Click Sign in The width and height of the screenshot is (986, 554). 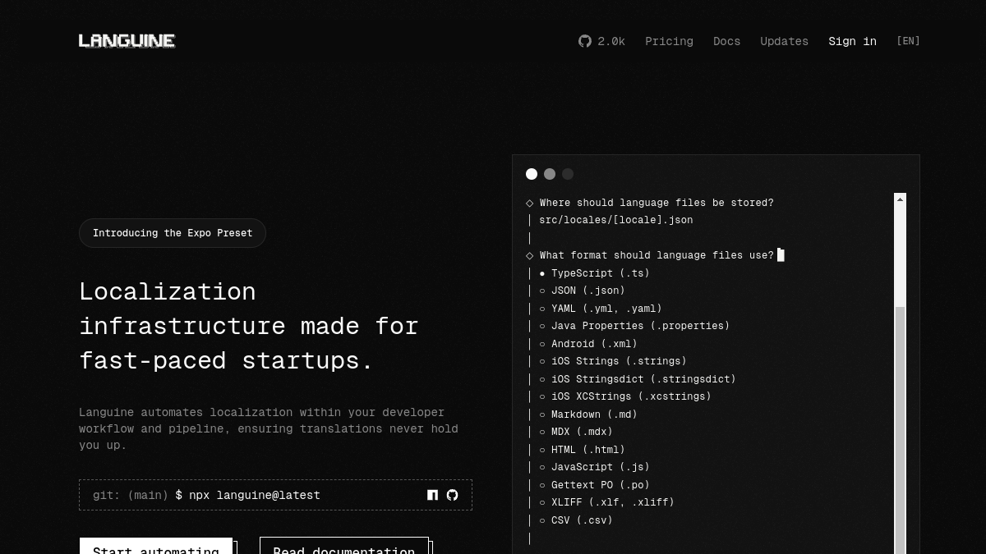pyautogui.click(x=852, y=41)
